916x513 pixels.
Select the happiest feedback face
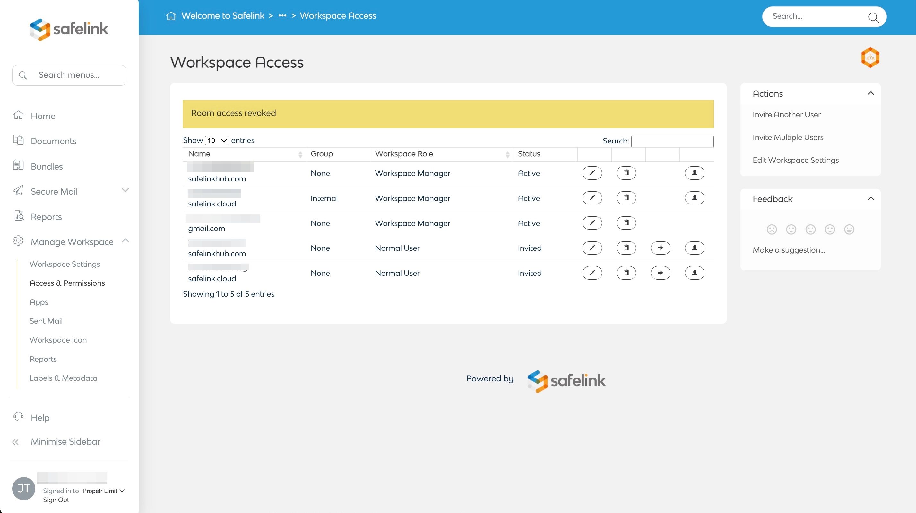coord(849,230)
